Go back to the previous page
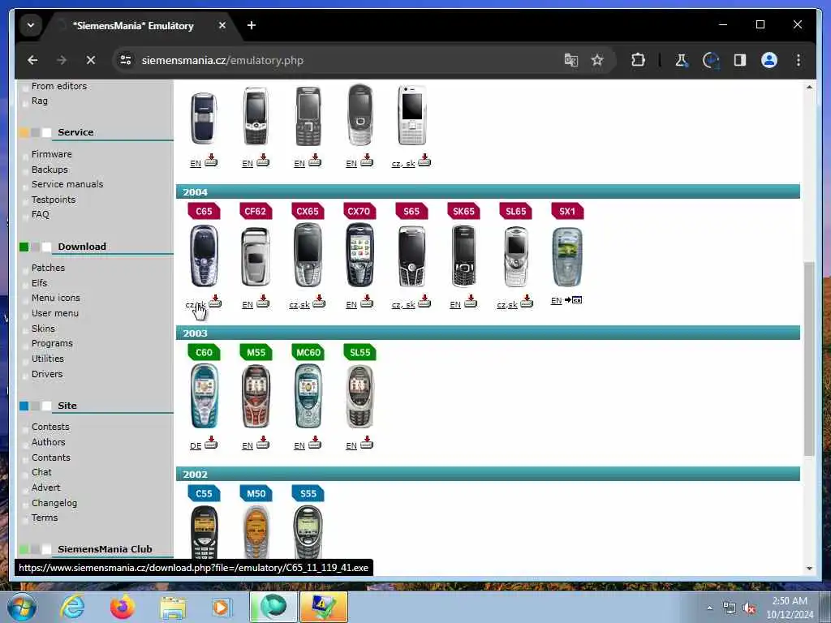The image size is (831, 623). pos(32,60)
